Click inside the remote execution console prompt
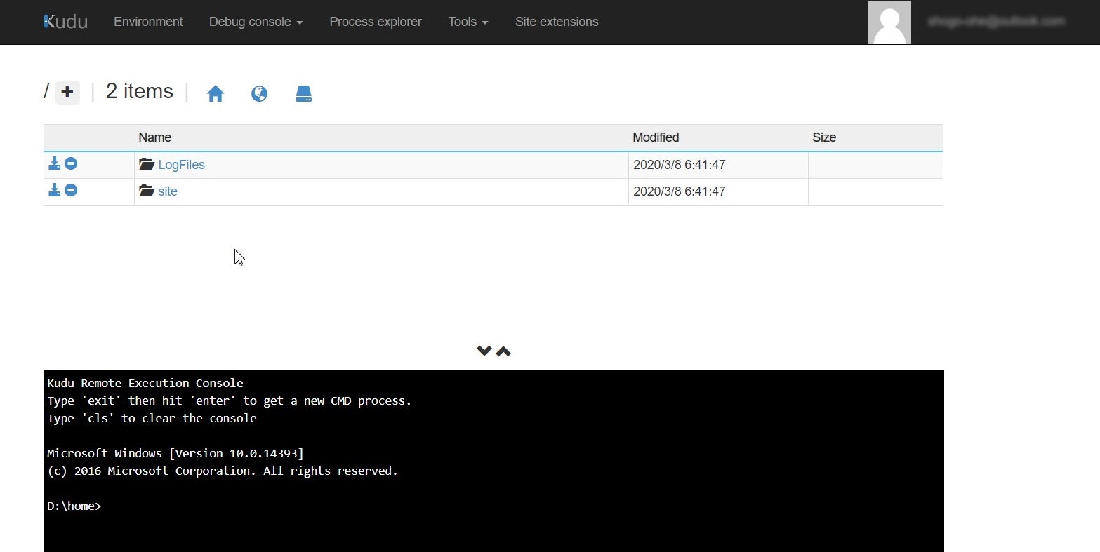1100x552 pixels. [281, 505]
